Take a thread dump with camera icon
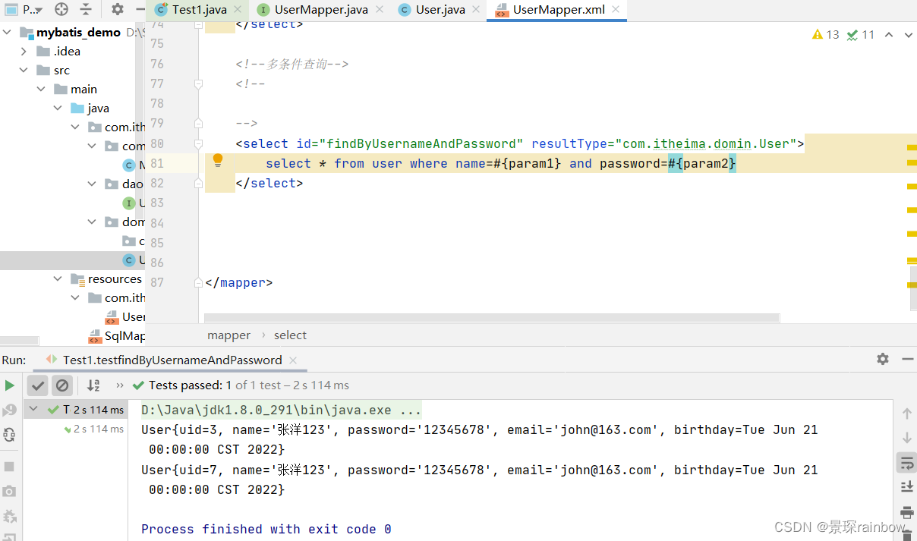 pos(9,489)
